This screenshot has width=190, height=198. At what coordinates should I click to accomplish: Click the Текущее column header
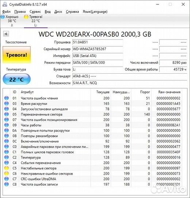(x=100, y=92)
